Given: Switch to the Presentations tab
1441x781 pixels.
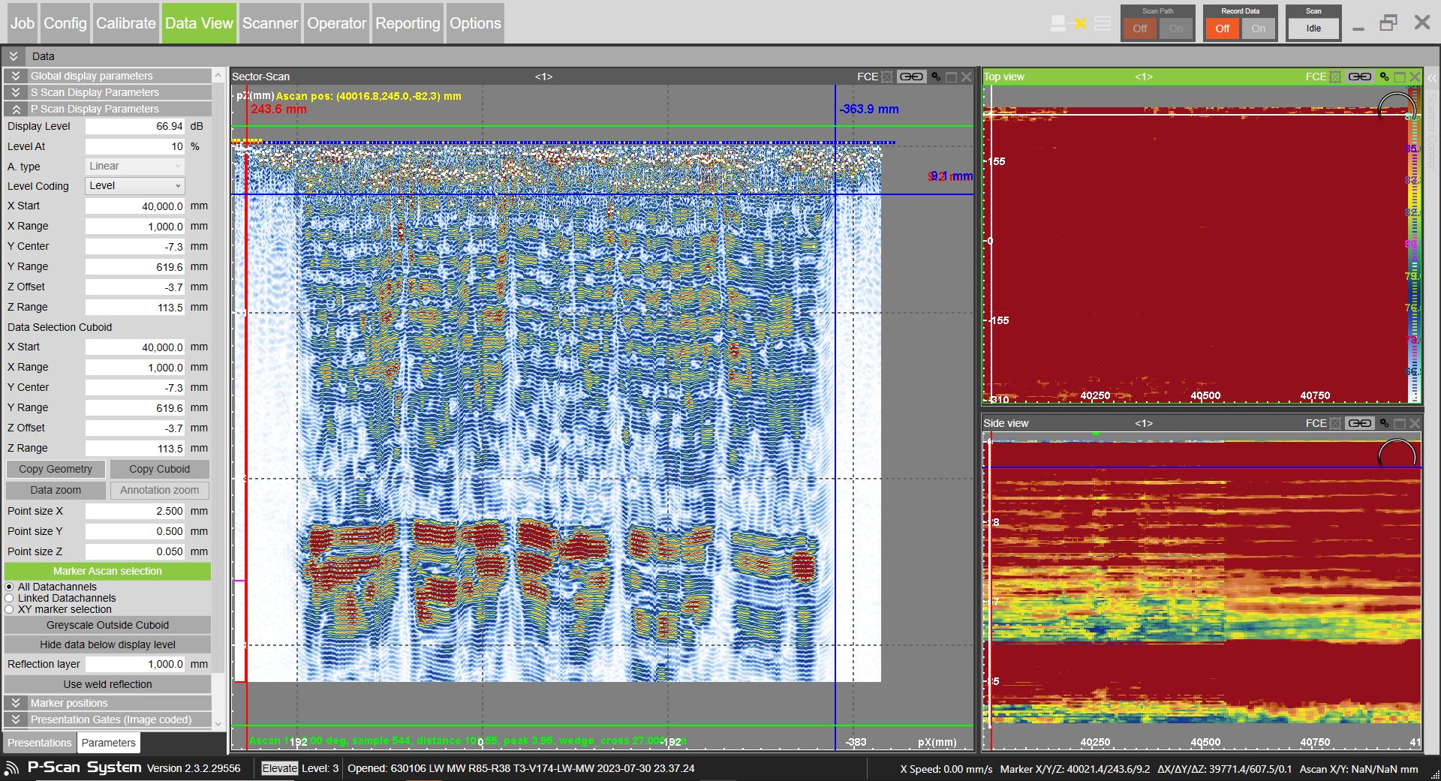Looking at the screenshot, I should (39, 743).
